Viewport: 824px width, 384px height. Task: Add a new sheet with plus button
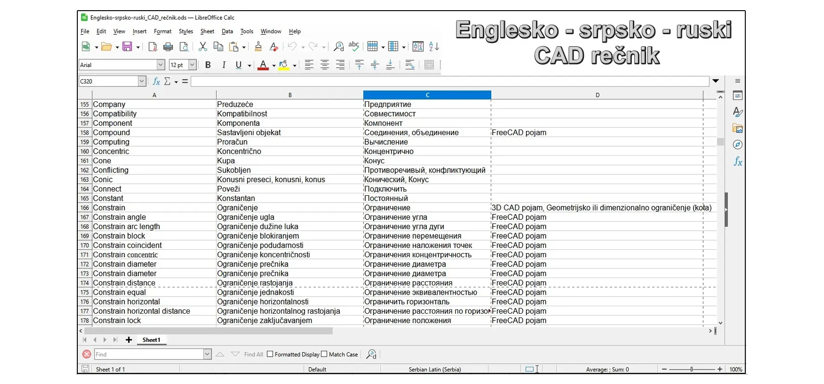coord(129,340)
